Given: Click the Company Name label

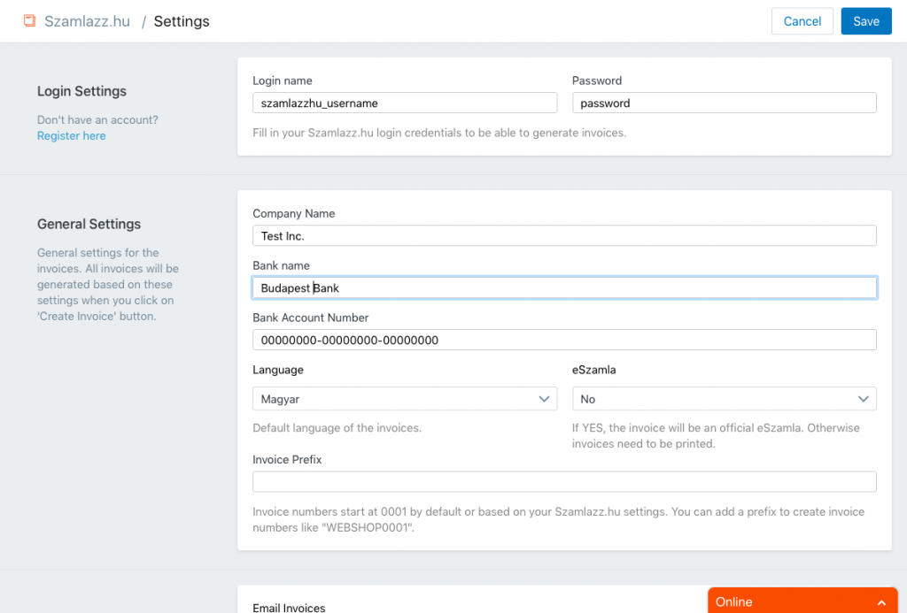Looking at the screenshot, I should coord(293,214).
